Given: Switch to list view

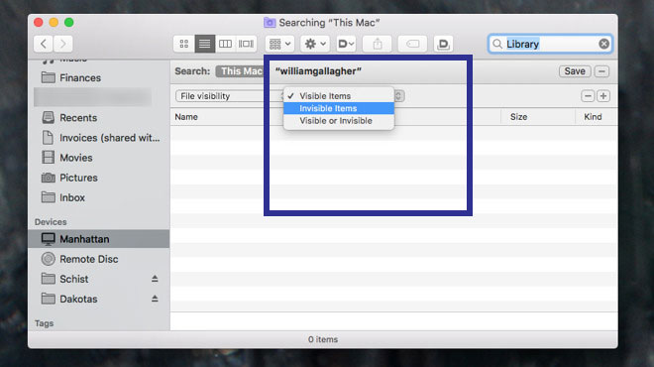Looking at the screenshot, I should click(204, 44).
